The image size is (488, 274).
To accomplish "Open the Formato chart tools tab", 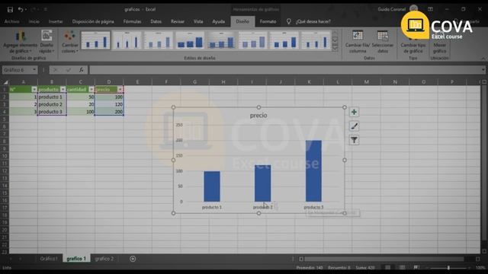I will point(268,21).
